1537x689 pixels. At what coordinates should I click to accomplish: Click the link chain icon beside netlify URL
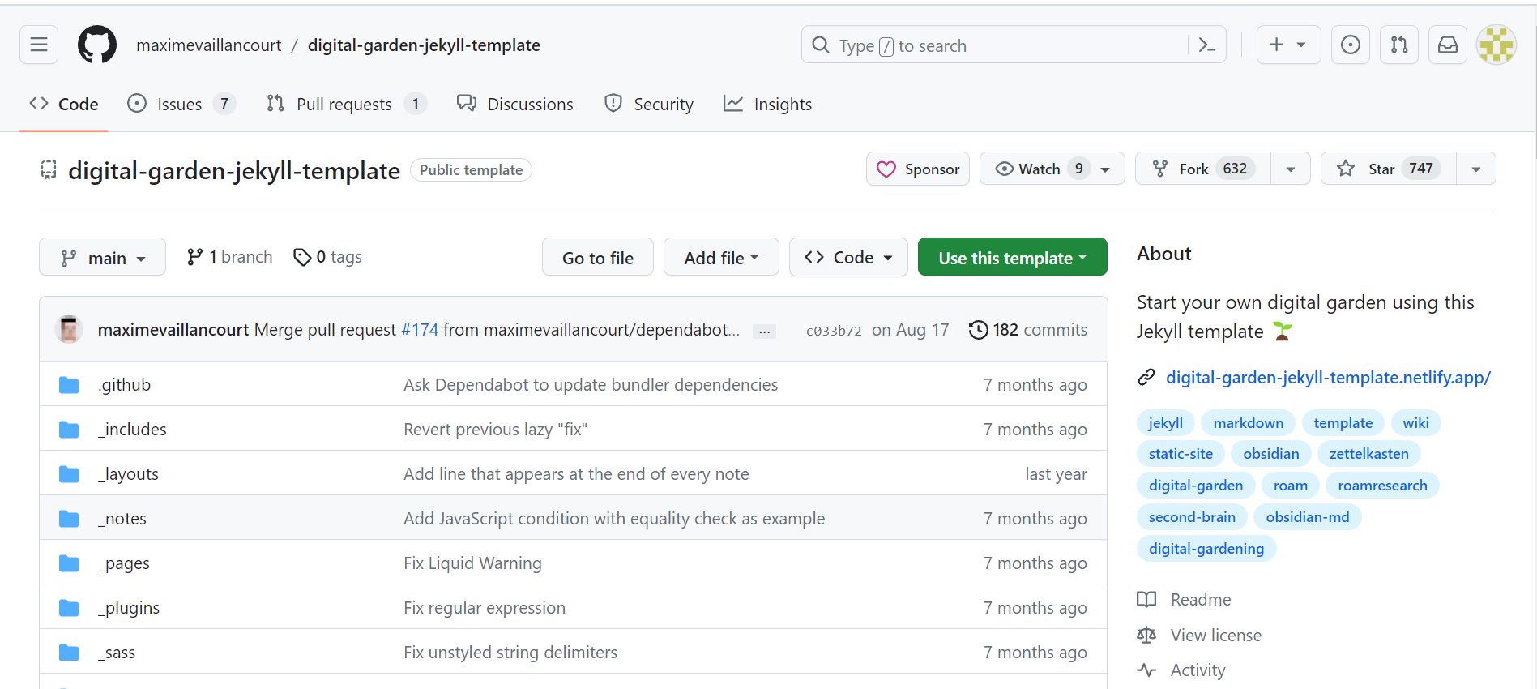click(x=1146, y=378)
